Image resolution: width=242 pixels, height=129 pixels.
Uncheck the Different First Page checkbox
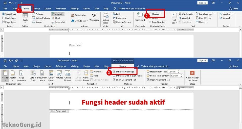[x=114, y=71]
